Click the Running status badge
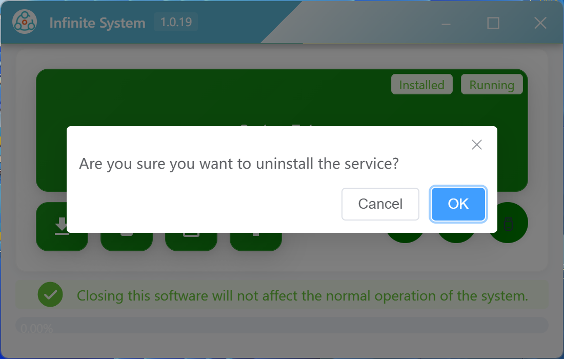 point(492,85)
